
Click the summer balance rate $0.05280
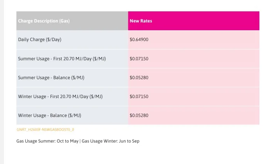pyautogui.click(x=139, y=78)
